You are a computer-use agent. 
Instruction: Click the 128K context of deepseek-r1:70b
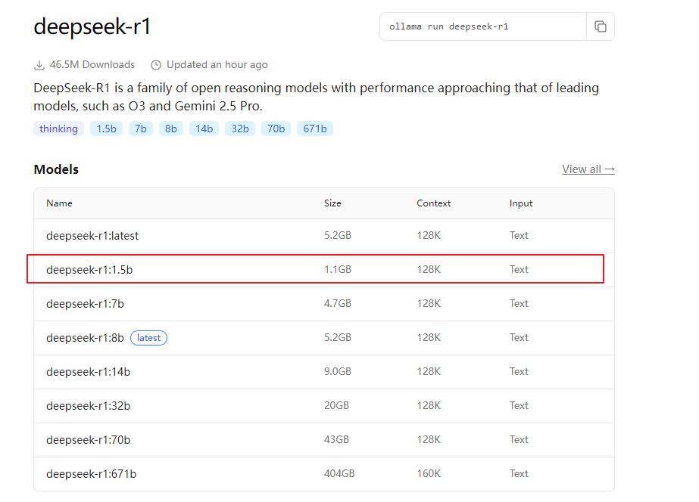tap(429, 439)
